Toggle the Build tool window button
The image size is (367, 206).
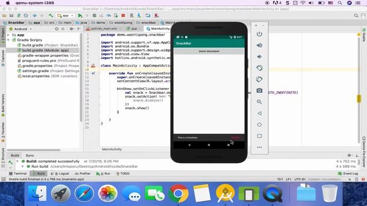pyautogui.click(x=38, y=173)
